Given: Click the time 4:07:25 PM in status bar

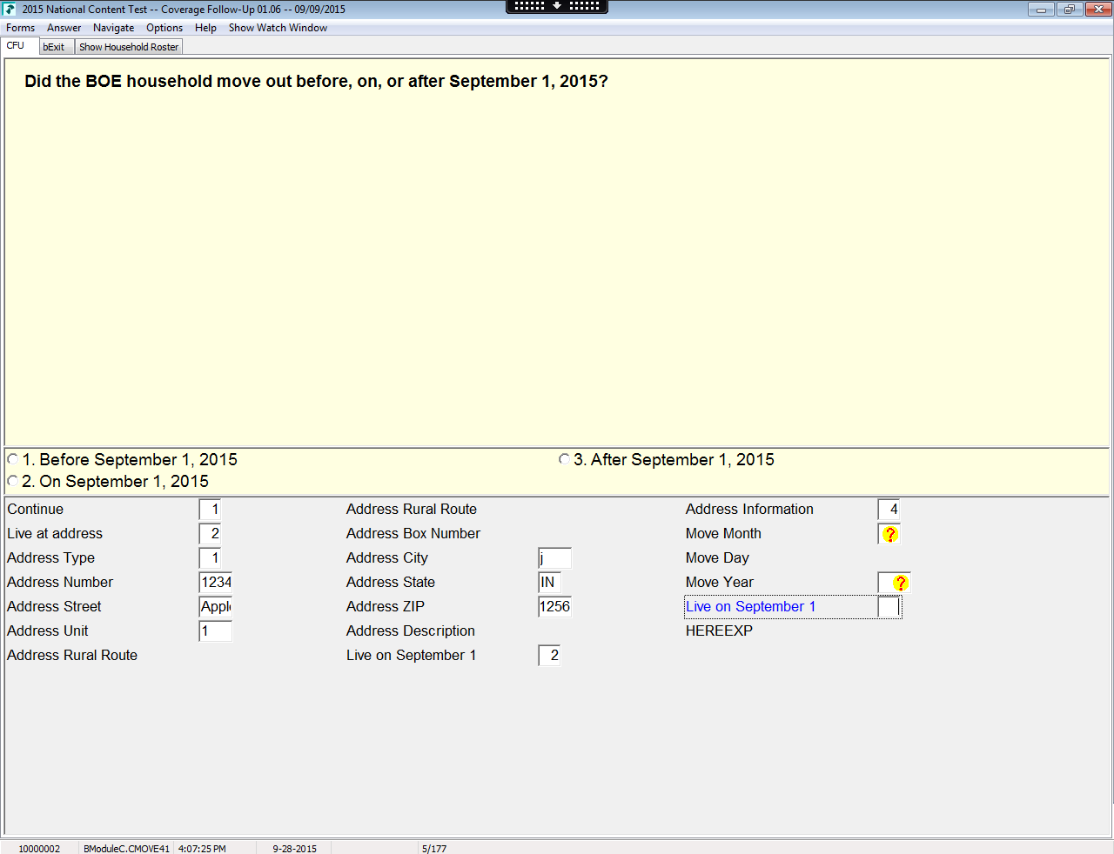Looking at the screenshot, I should coord(202,849).
